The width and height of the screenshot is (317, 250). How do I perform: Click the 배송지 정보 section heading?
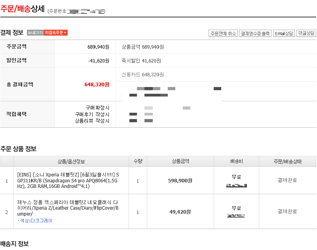point(15,244)
